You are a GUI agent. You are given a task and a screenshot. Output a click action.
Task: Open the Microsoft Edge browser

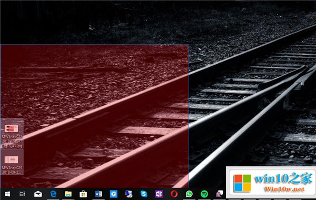click(53, 194)
